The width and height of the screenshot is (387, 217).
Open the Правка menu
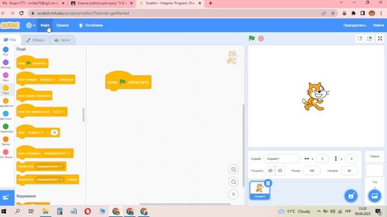62,25
